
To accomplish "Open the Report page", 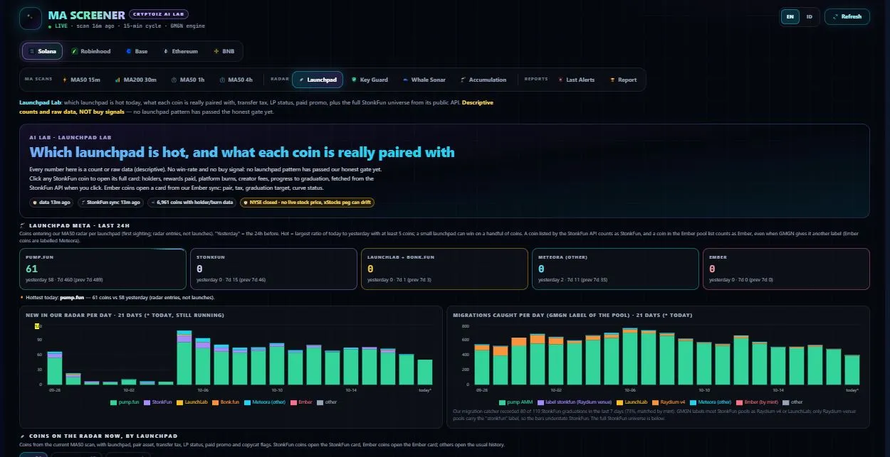I will tap(623, 80).
